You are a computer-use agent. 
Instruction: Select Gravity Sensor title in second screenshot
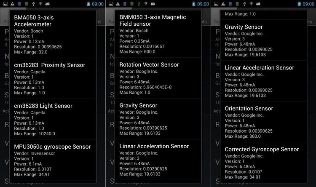click(x=138, y=106)
